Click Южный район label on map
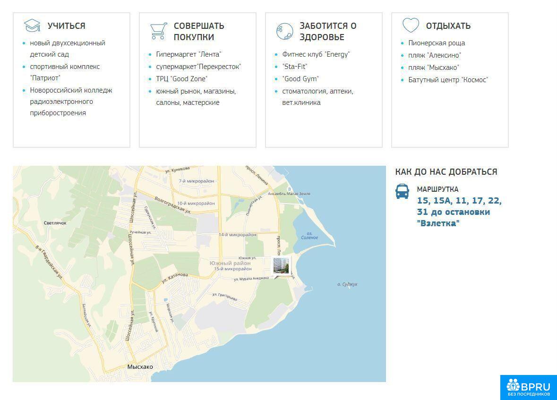The height and width of the screenshot is (400, 557). click(x=230, y=263)
